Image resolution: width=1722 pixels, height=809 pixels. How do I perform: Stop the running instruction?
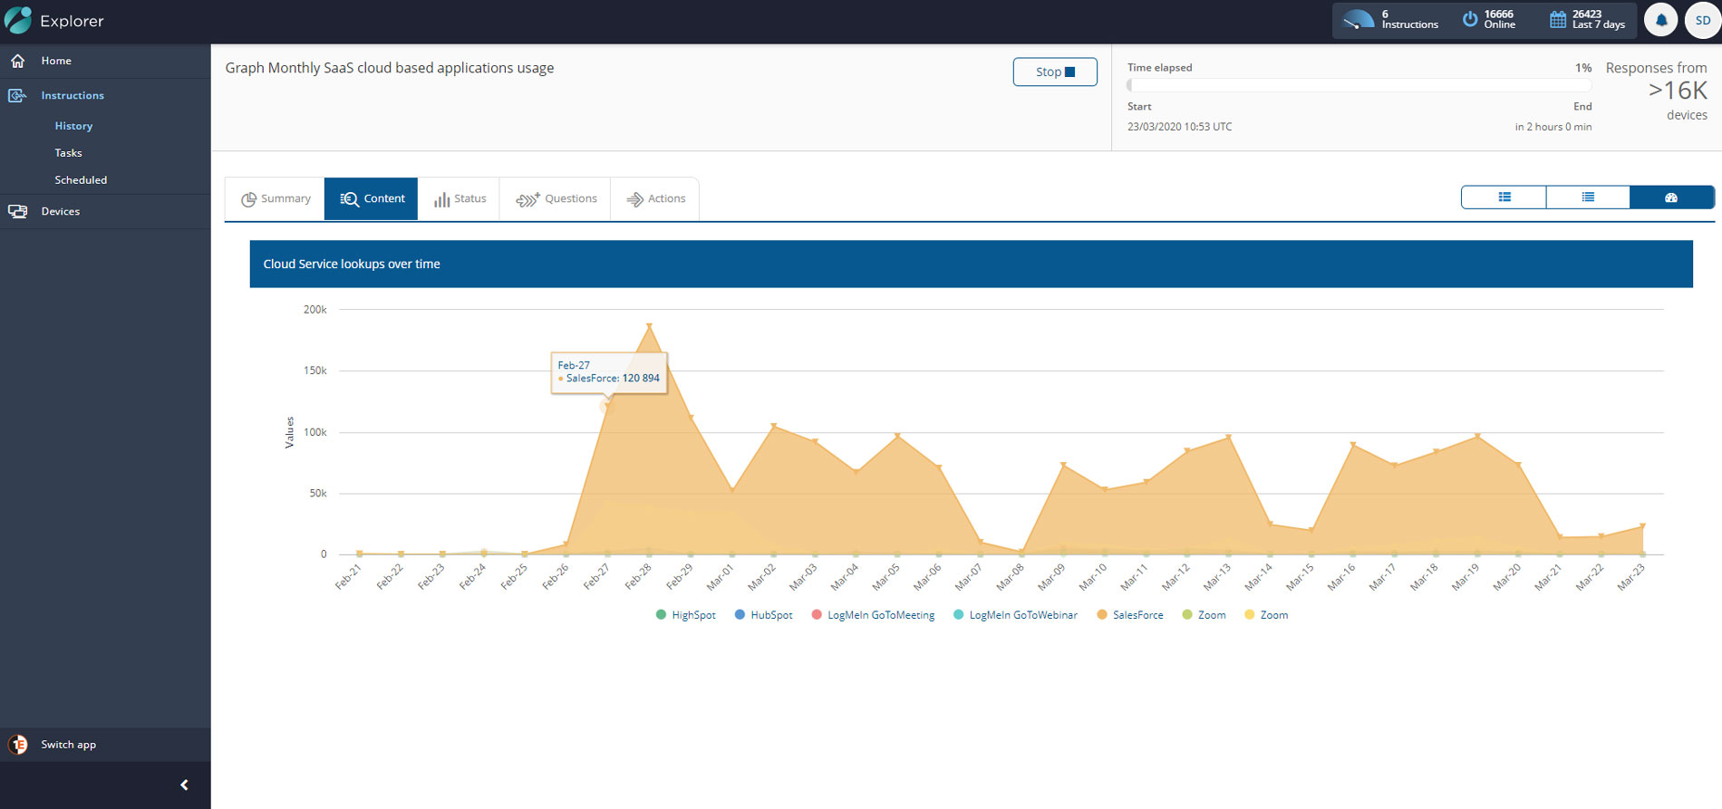(x=1055, y=72)
